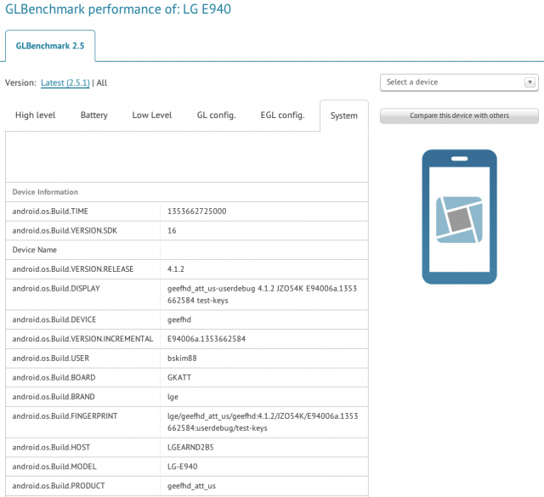Image resolution: width=544 pixels, height=497 pixels.
Task: Select the user value bskim88
Action: tap(182, 359)
